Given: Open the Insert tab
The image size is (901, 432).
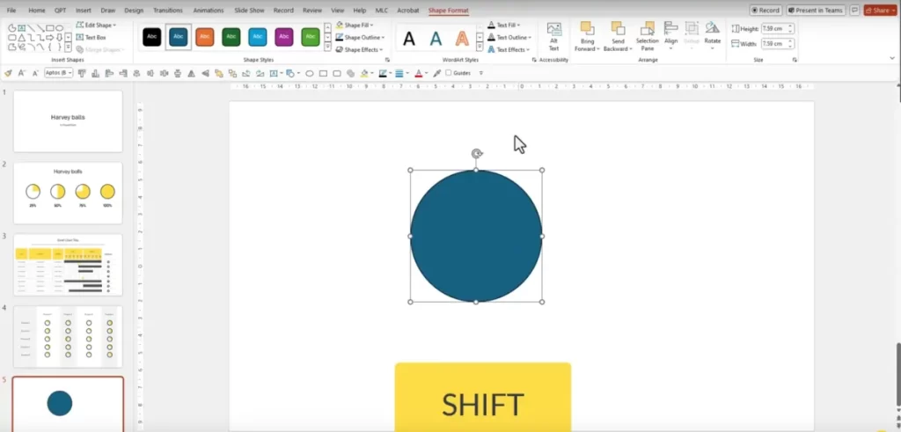Looking at the screenshot, I should [x=84, y=11].
